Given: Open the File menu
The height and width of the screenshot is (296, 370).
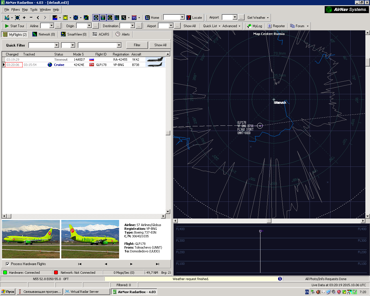Looking at the screenshot, I should coord(7,10).
